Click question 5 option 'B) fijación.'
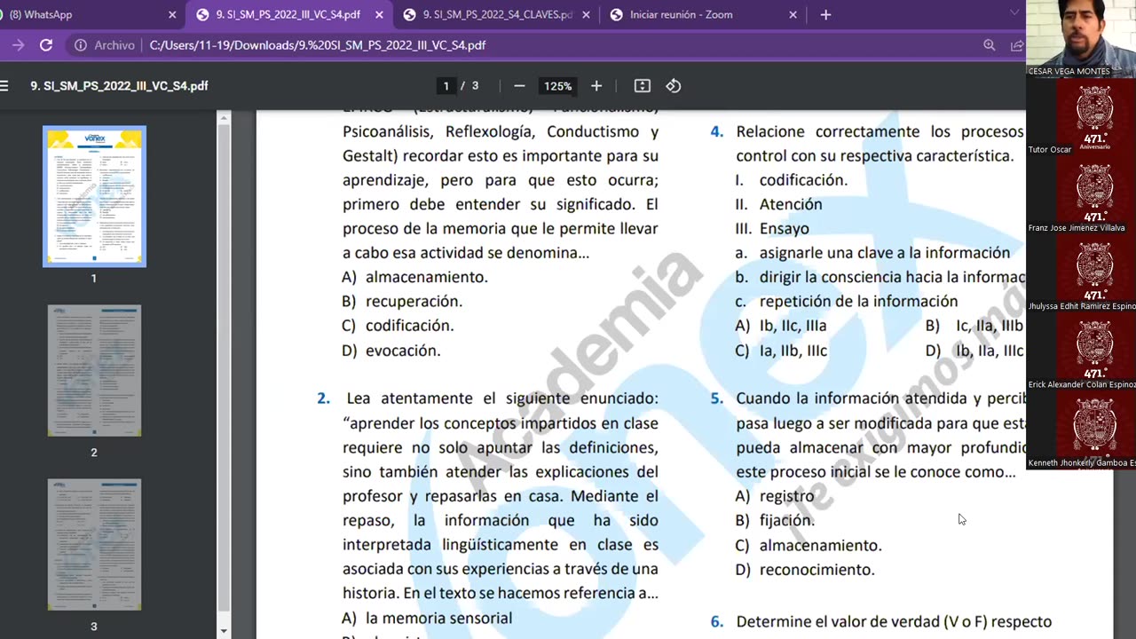1136x639 pixels. point(775,520)
